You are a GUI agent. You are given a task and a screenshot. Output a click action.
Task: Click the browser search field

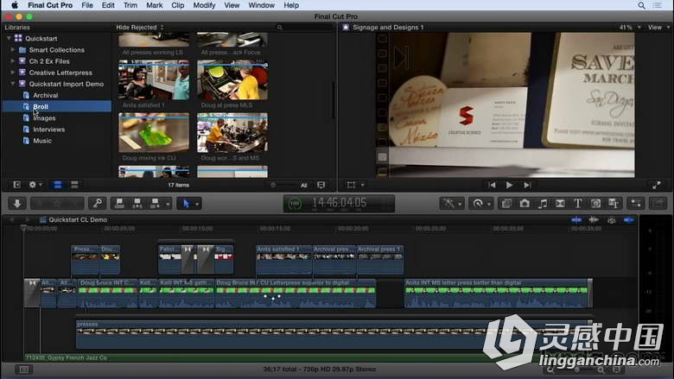[x=304, y=27]
